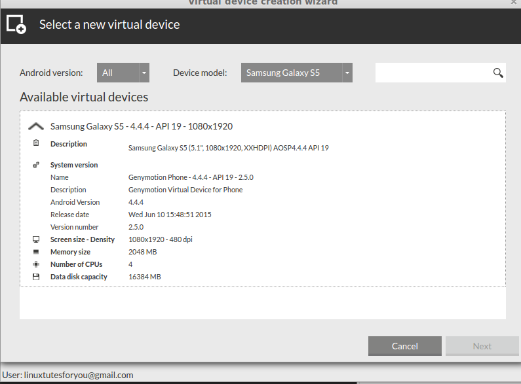The image size is (521, 384).
Task: Click the Next button
Action: click(482, 346)
